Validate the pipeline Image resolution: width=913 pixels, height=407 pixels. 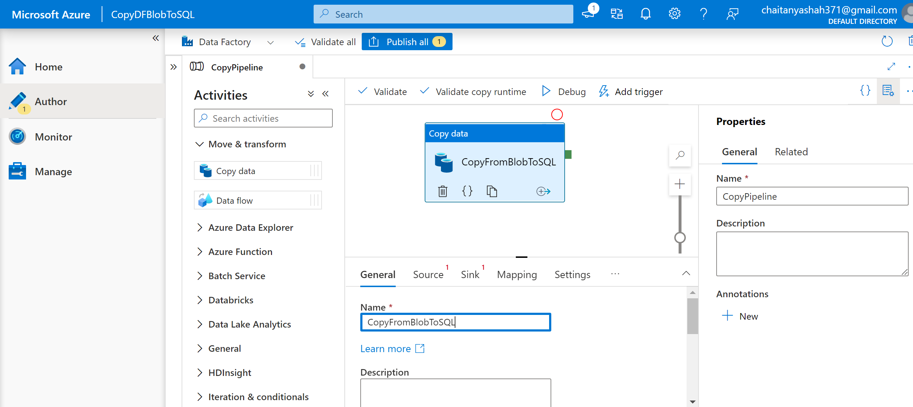382,92
